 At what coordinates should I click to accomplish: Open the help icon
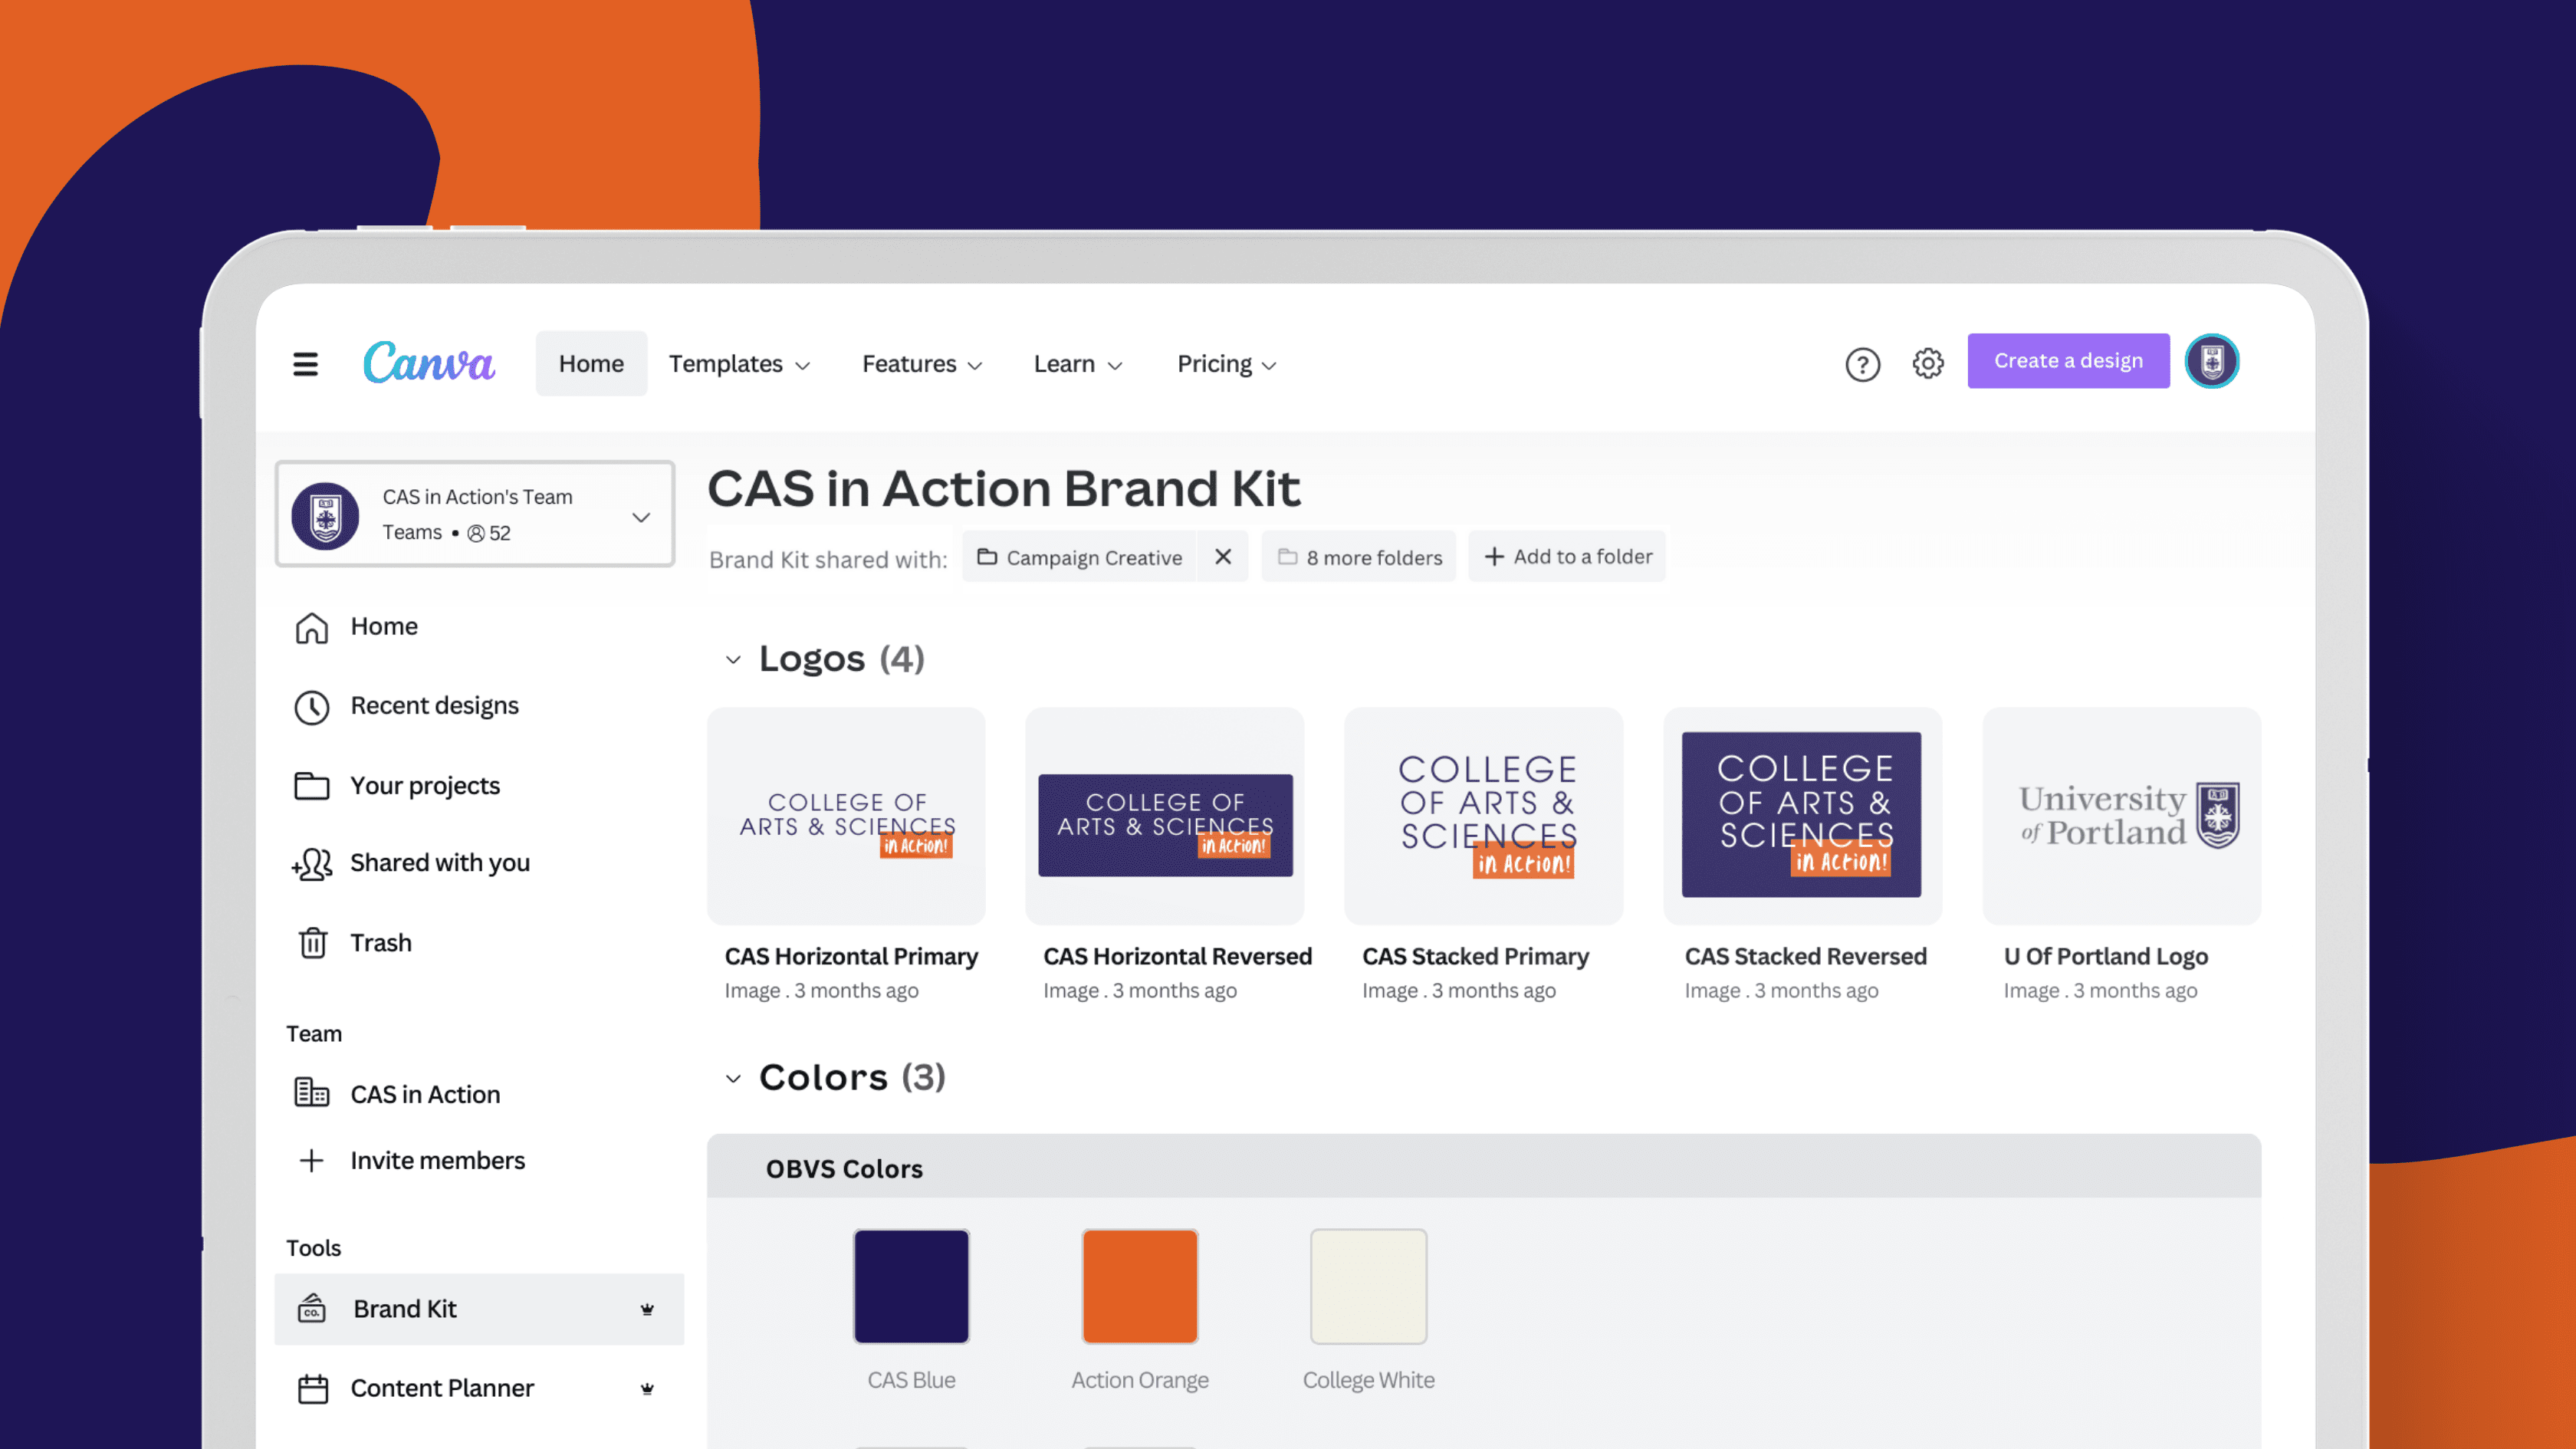pyautogui.click(x=1862, y=364)
